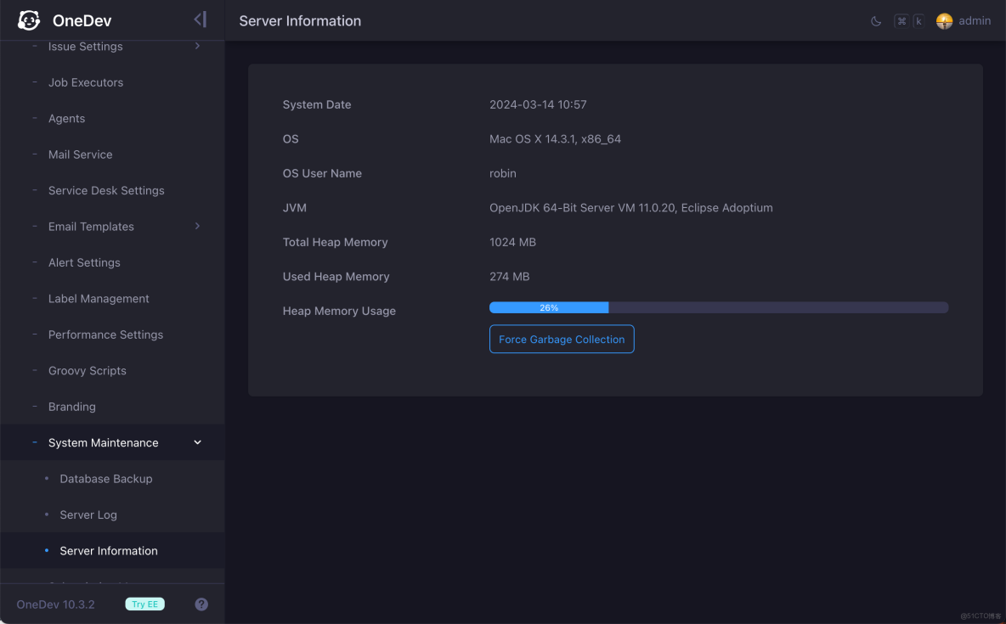1006x624 pixels.
Task: Toggle dark mode with the moon icon
Action: (x=876, y=21)
